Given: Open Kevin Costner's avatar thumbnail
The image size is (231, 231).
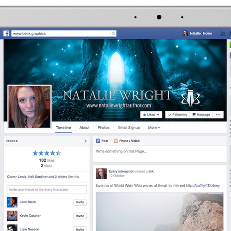Looking at the screenshot, I should [12, 216].
